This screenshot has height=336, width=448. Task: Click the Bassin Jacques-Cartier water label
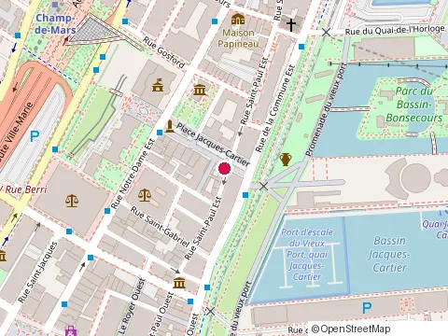[389, 254]
